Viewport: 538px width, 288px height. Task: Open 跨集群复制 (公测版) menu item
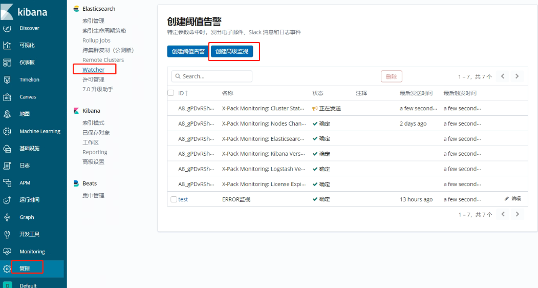click(x=108, y=50)
